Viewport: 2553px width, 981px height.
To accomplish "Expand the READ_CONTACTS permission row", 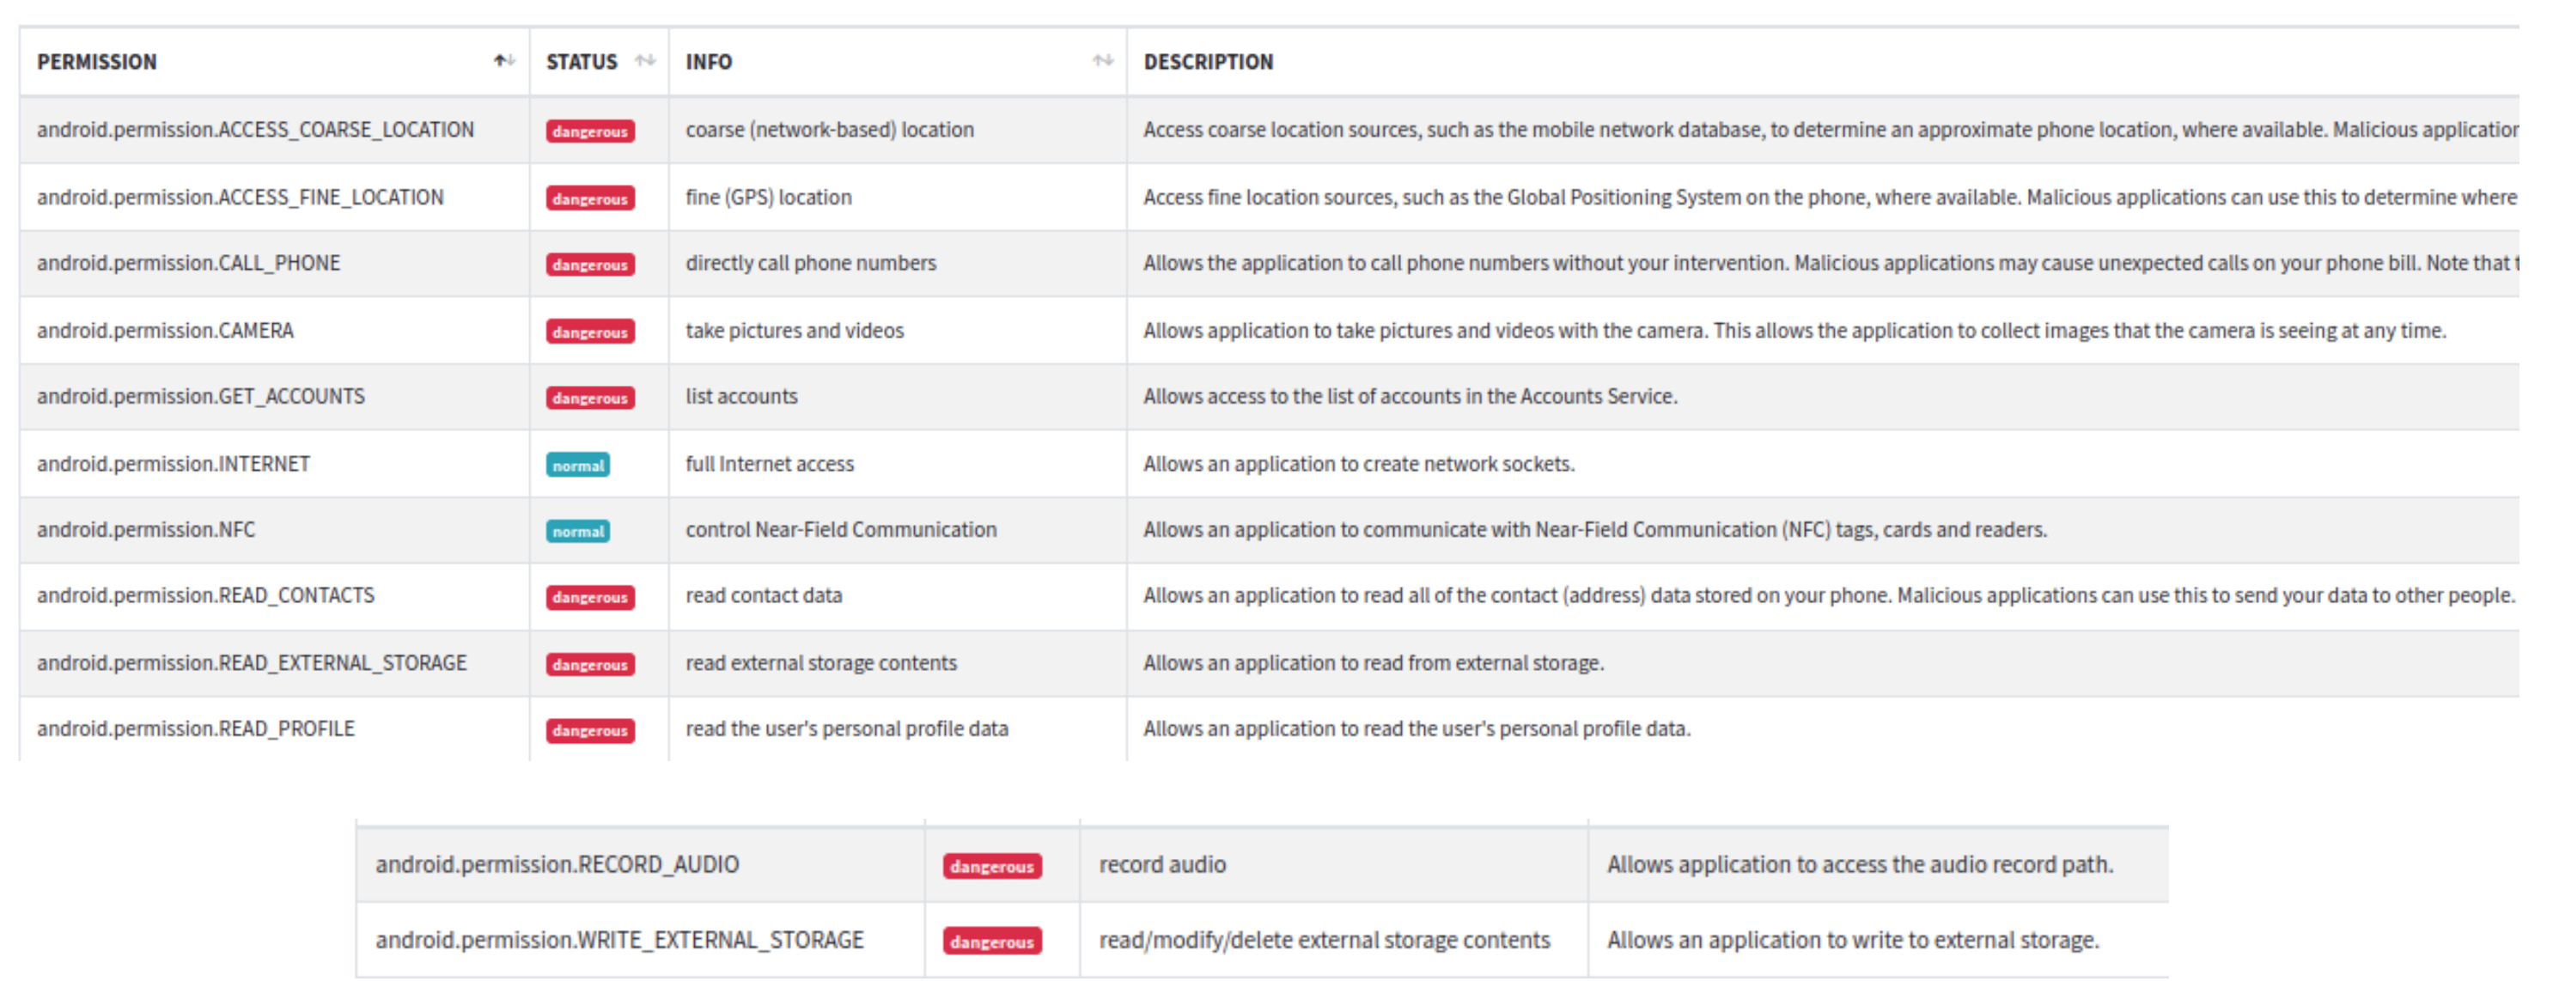I will click(x=204, y=595).
